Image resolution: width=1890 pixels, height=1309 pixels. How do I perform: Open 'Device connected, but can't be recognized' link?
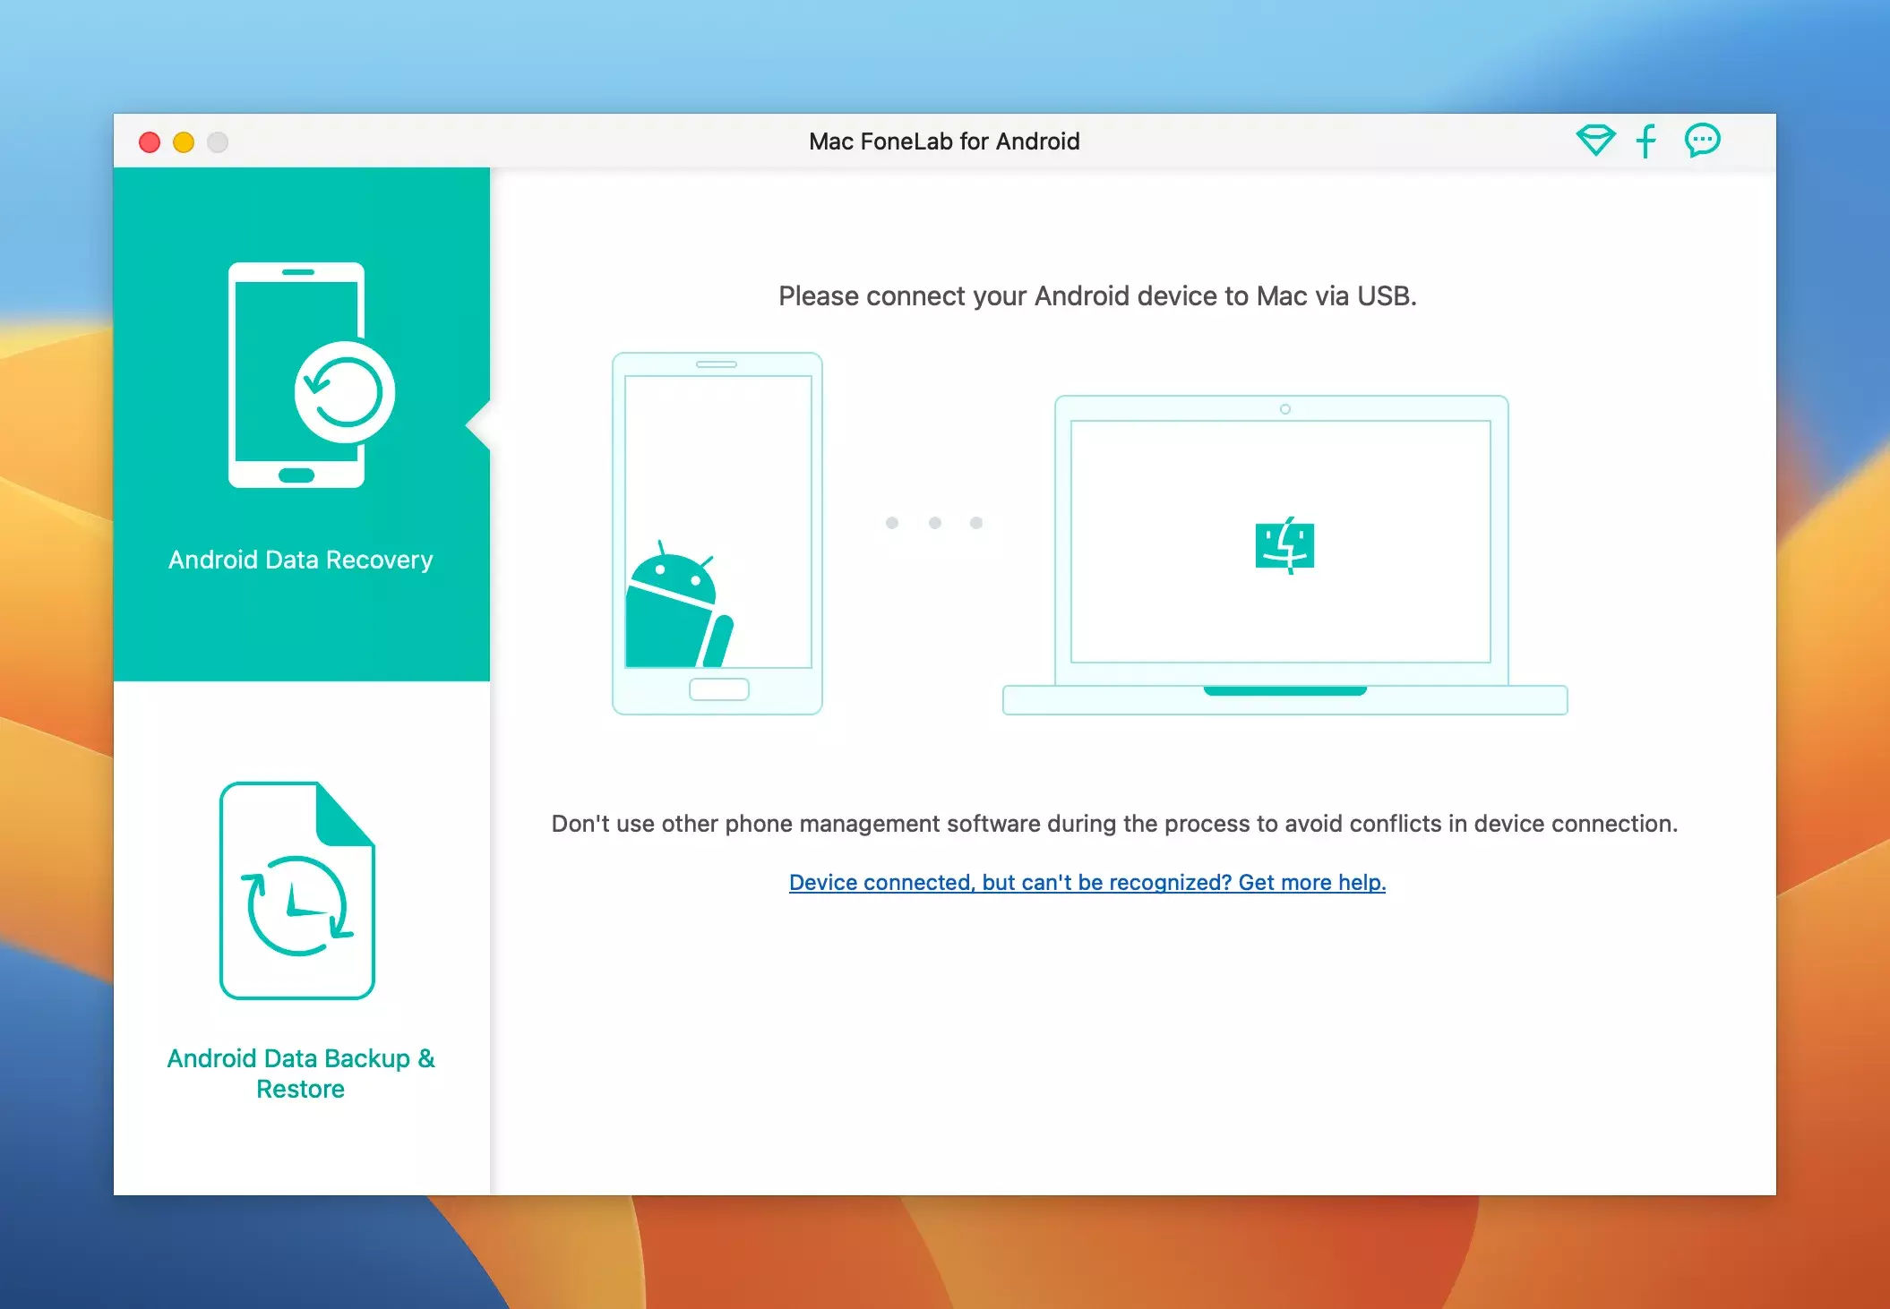[x=1087, y=882]
